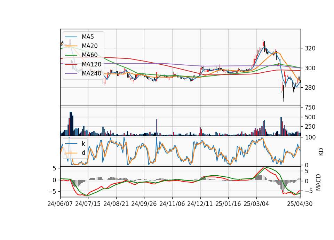Click the MACD axis title

click(318, 182)
